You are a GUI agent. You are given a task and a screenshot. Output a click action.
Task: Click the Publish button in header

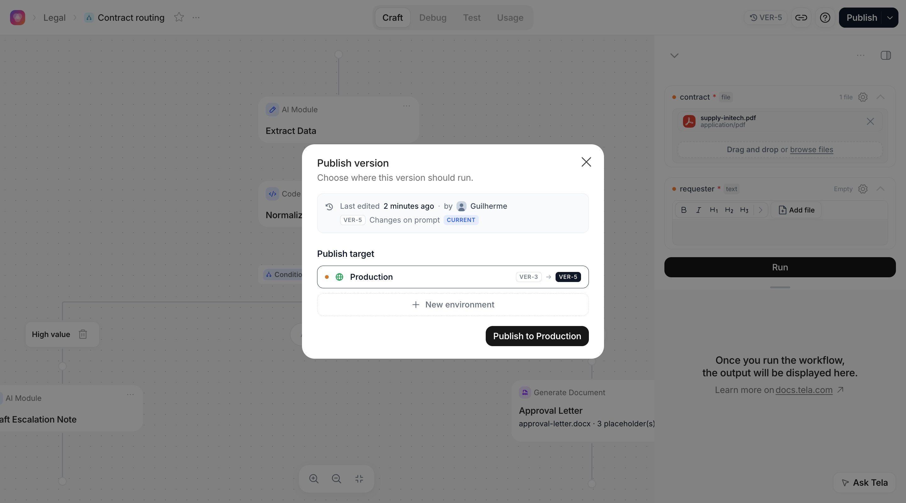click(x=861, y=18)
